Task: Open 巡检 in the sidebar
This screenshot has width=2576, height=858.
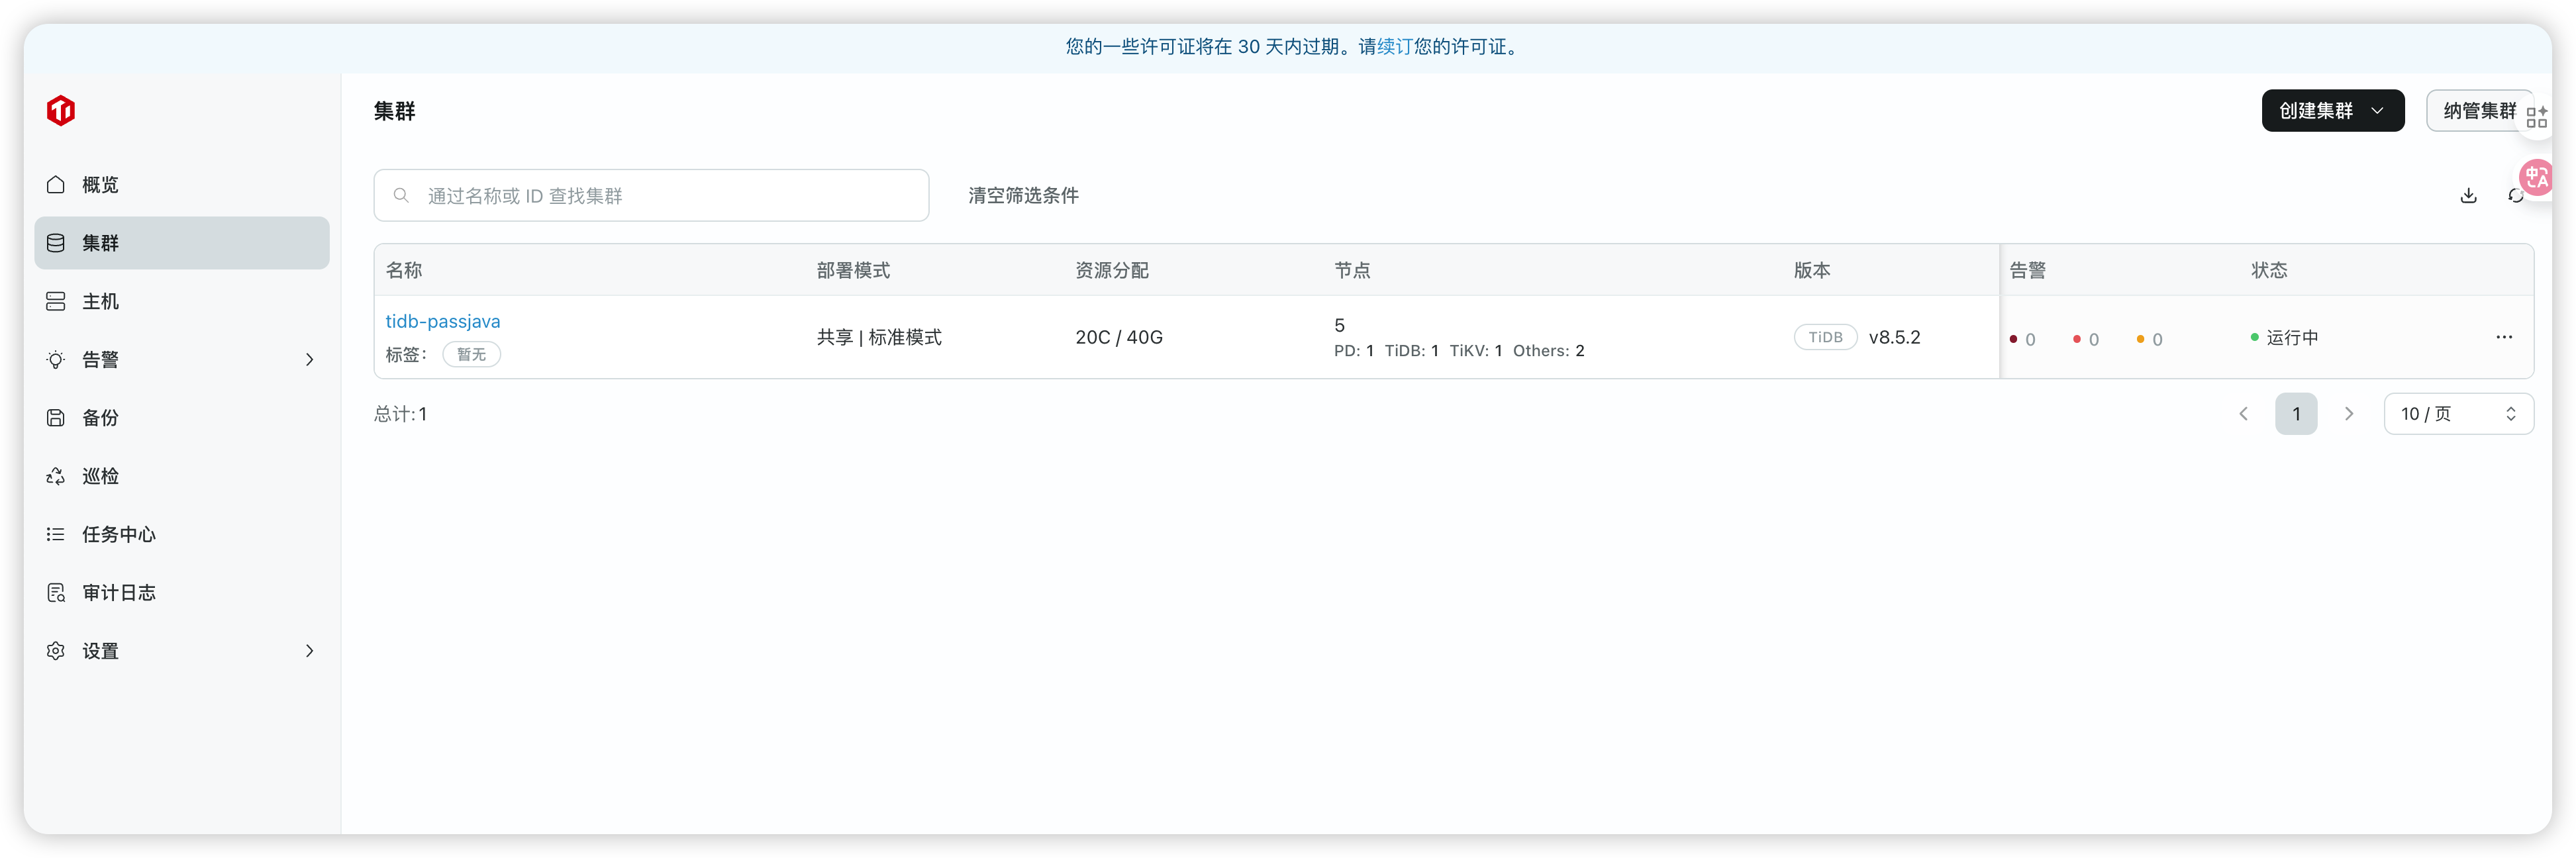Action: coord(100,476)
